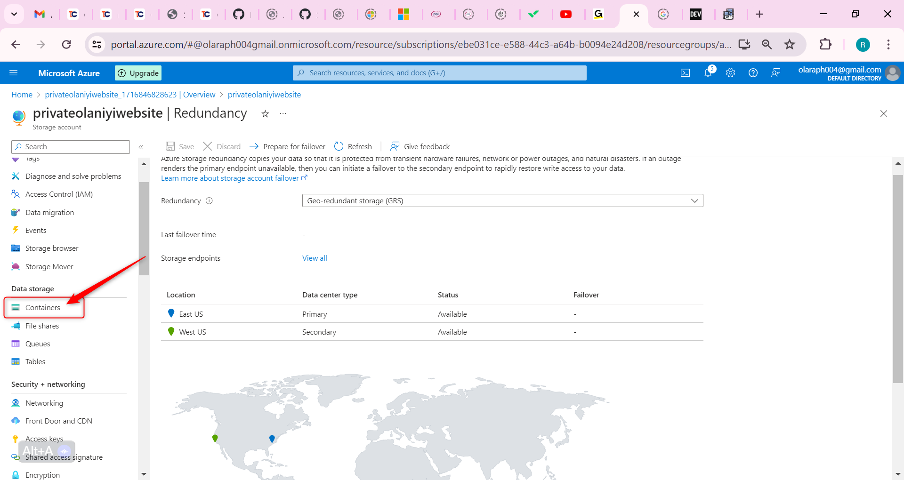Open Azure Cloud Shell icon
The image size is (904, 480).
[685, 73]
